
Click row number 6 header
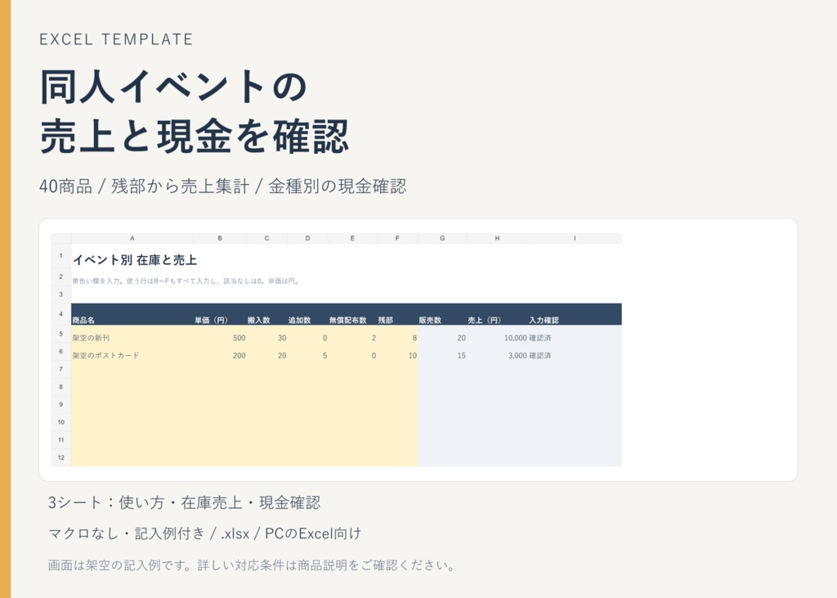pos(60,352)
